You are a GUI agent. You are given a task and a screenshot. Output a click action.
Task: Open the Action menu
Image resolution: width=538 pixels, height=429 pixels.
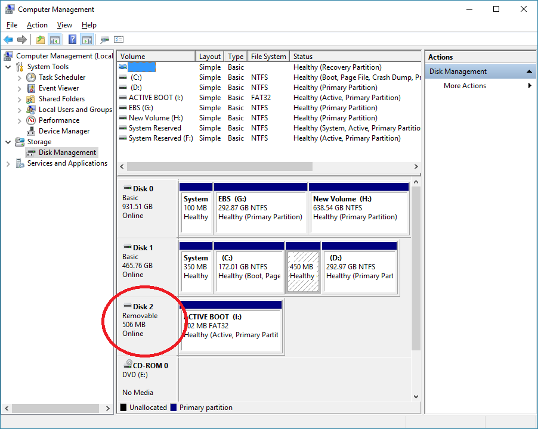pyautogui.click(x=37, y=25)
